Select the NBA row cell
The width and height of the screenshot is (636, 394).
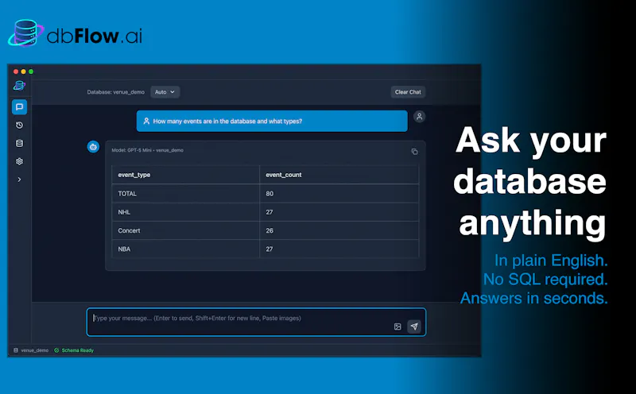(185, 249)
